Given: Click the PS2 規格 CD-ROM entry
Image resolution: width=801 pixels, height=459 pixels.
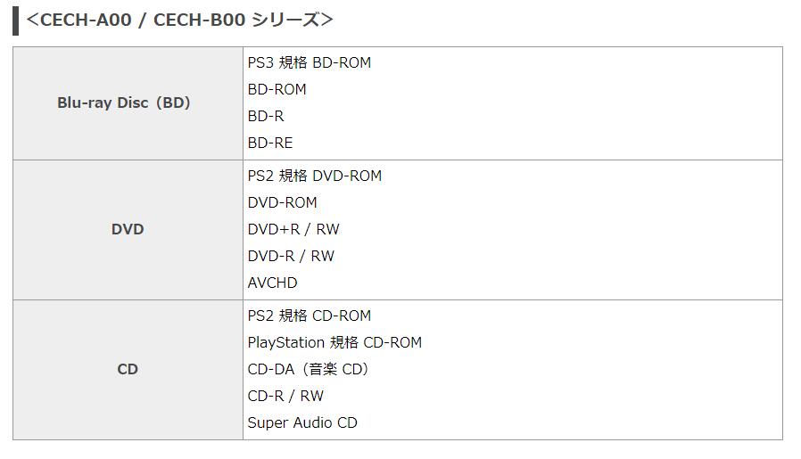Looking at the screenshot, I should point(309,316).
